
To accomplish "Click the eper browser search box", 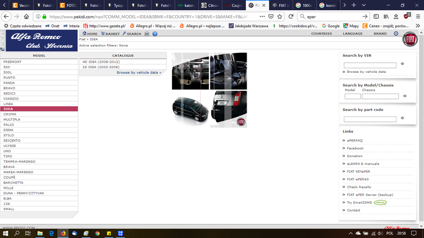I will (x=333, y=17).
